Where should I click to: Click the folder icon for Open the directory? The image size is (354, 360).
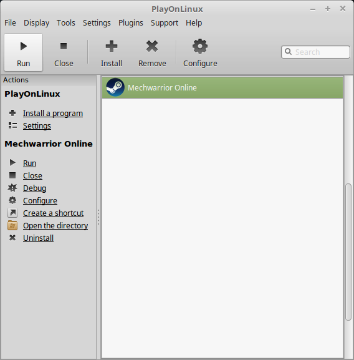point(12,225)
